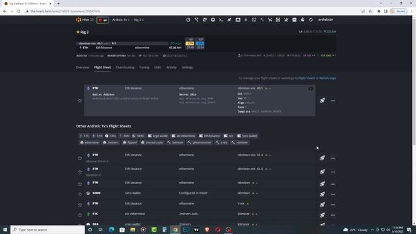This screenshot has width=416, height=234.
Task: Open options menu for nbminer ver. 41.0 row
Action: click(x=333, y=172)
